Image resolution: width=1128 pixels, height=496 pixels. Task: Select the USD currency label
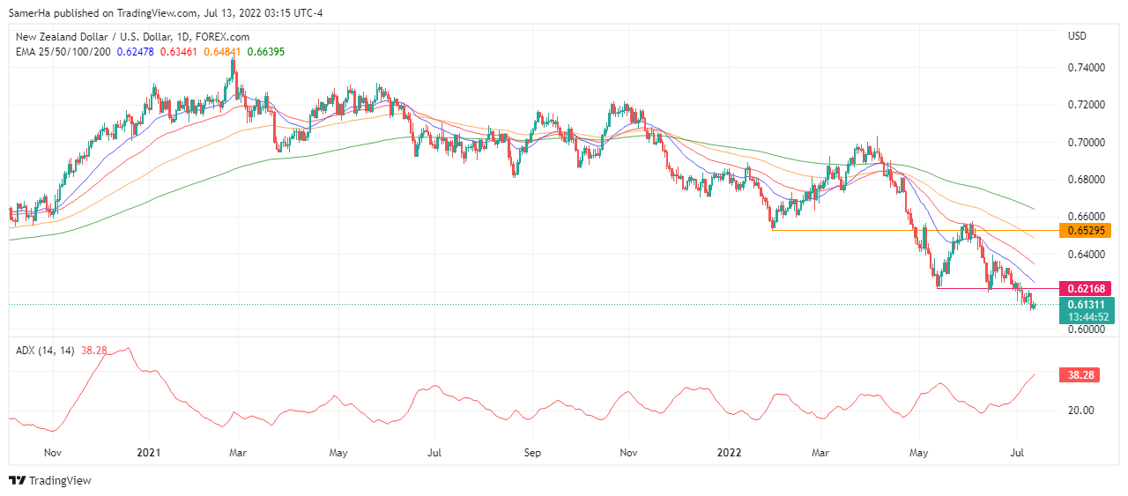1077,36
